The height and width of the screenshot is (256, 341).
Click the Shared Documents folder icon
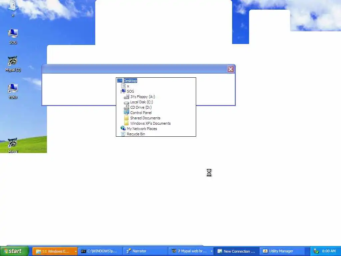[127, 118]
